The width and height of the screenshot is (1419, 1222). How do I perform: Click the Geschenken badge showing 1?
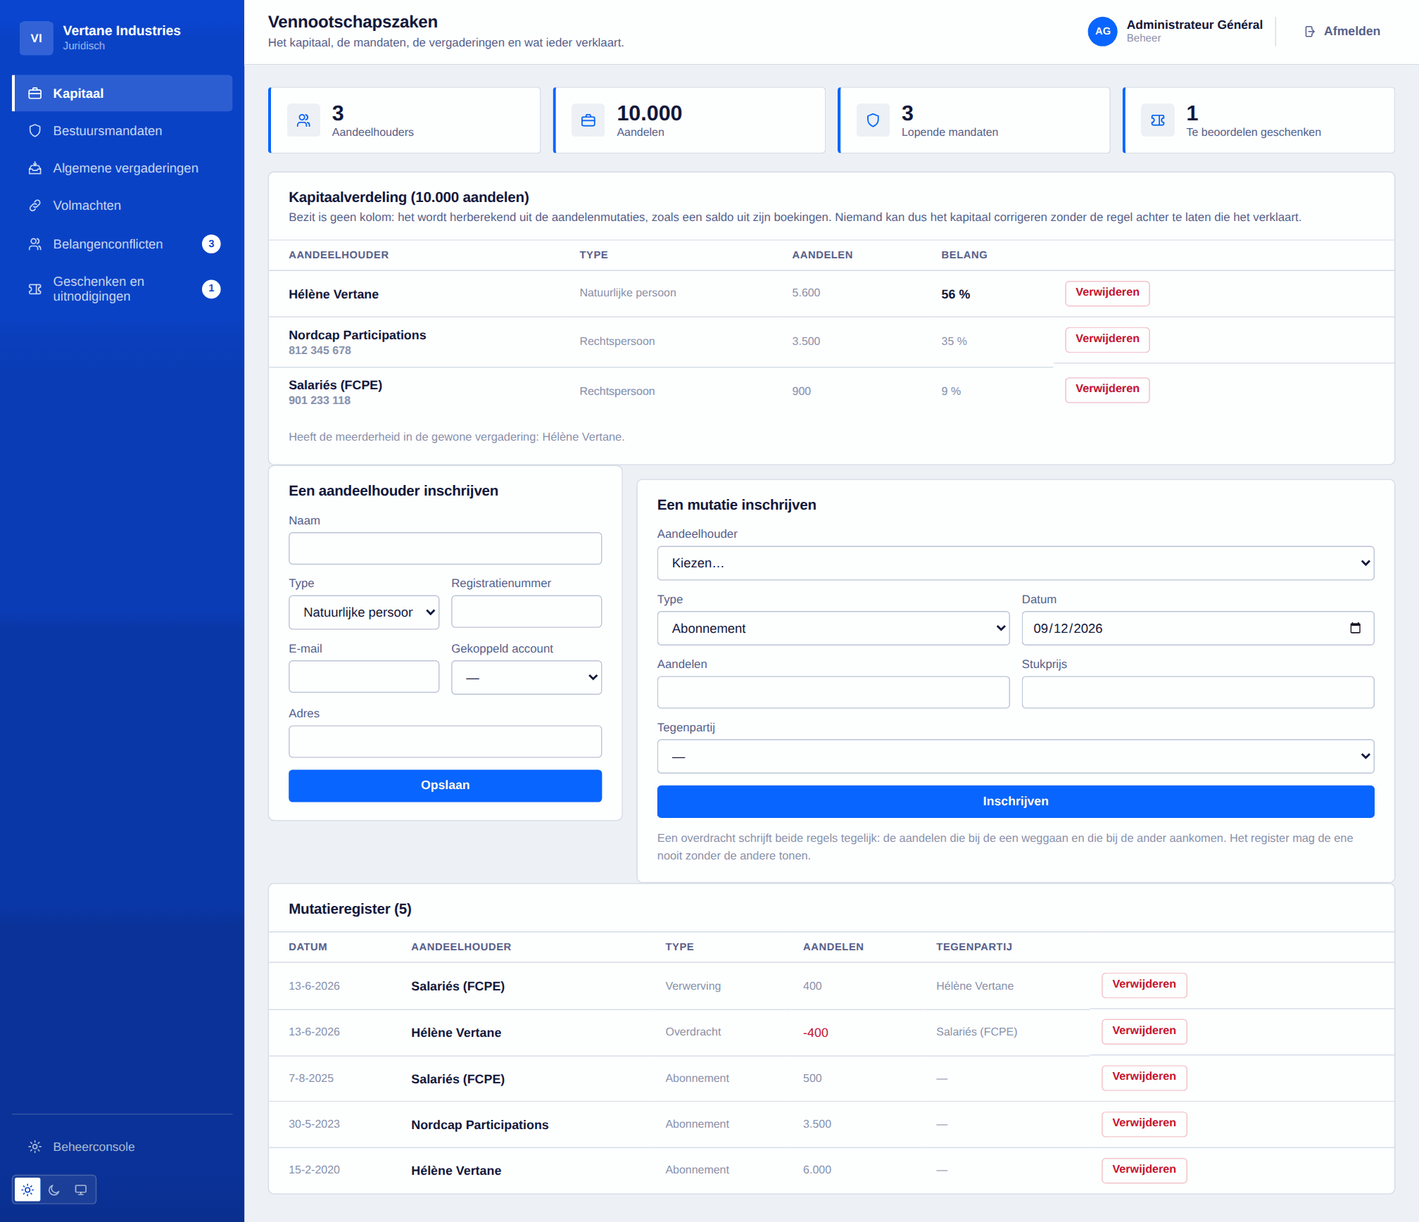coord(211,289)
